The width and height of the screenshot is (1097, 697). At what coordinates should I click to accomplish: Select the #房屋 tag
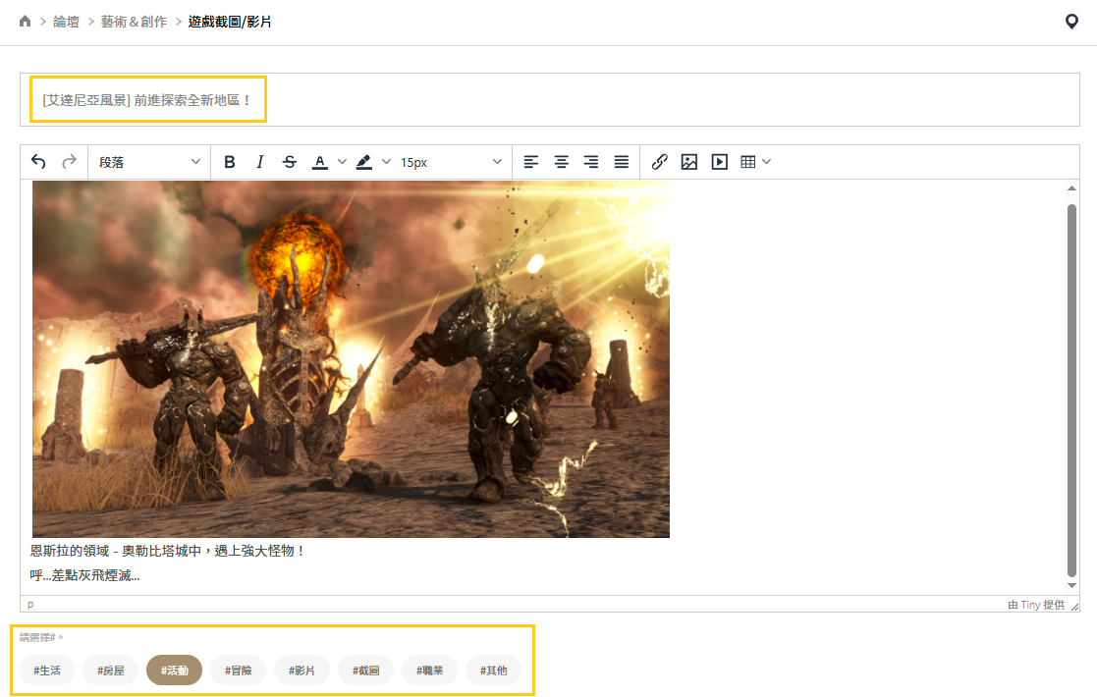111,670
